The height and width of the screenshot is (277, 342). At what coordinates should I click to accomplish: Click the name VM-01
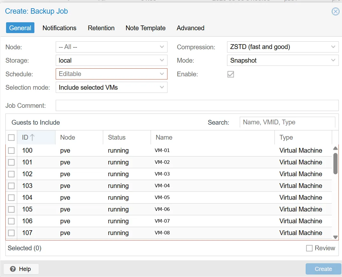tap(162, 150)
